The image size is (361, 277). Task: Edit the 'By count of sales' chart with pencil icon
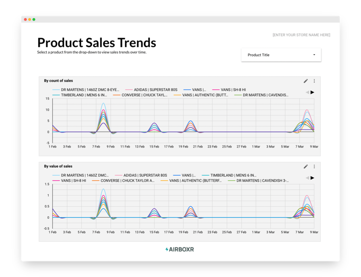coord(305,81)
